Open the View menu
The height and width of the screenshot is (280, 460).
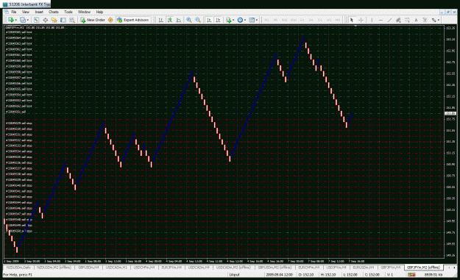coord(26,12)
